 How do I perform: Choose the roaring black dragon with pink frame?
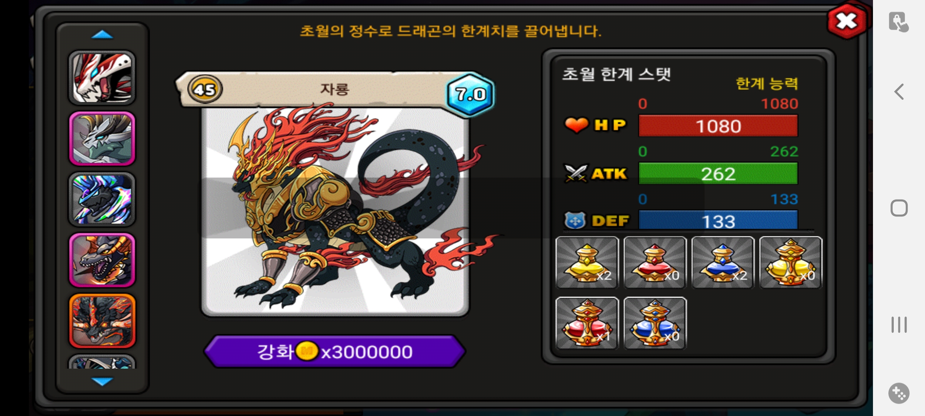point(102,260)
